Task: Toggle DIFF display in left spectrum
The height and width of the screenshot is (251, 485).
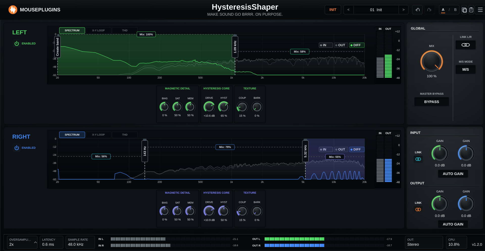Action: pyautogui.click(x=357, y=45)
